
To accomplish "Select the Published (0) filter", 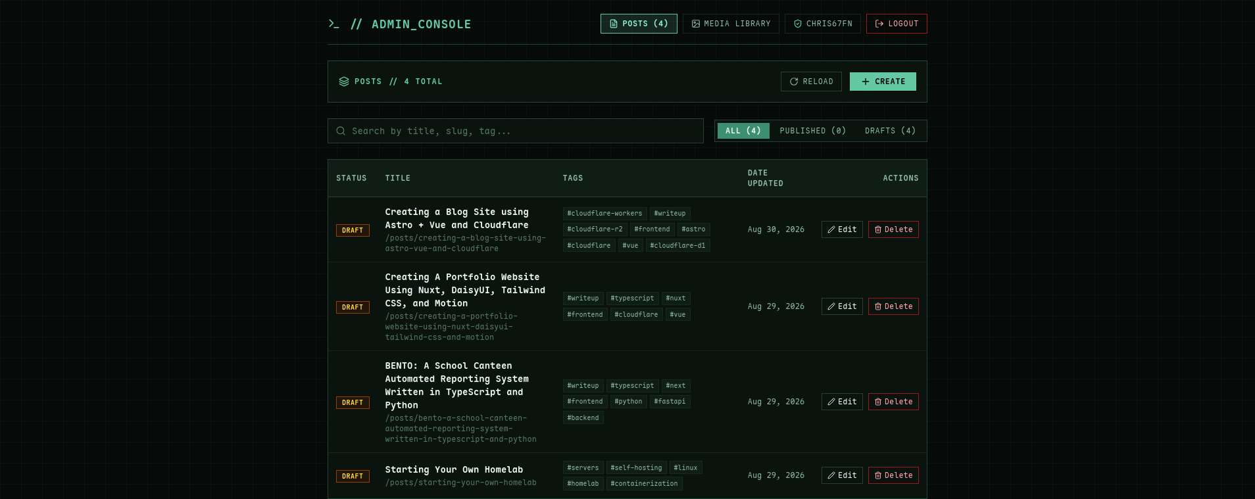I will 813,131.
